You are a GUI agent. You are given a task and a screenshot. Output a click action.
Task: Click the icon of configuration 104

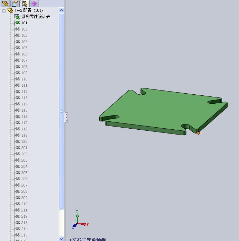pos(17,42)
